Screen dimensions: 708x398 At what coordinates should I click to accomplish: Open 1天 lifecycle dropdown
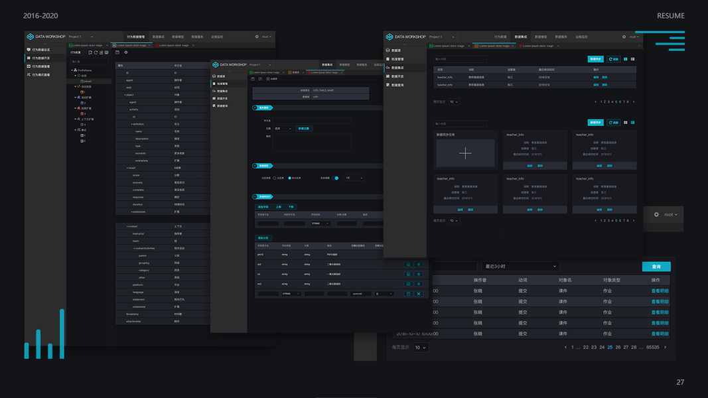pos(354,178)
